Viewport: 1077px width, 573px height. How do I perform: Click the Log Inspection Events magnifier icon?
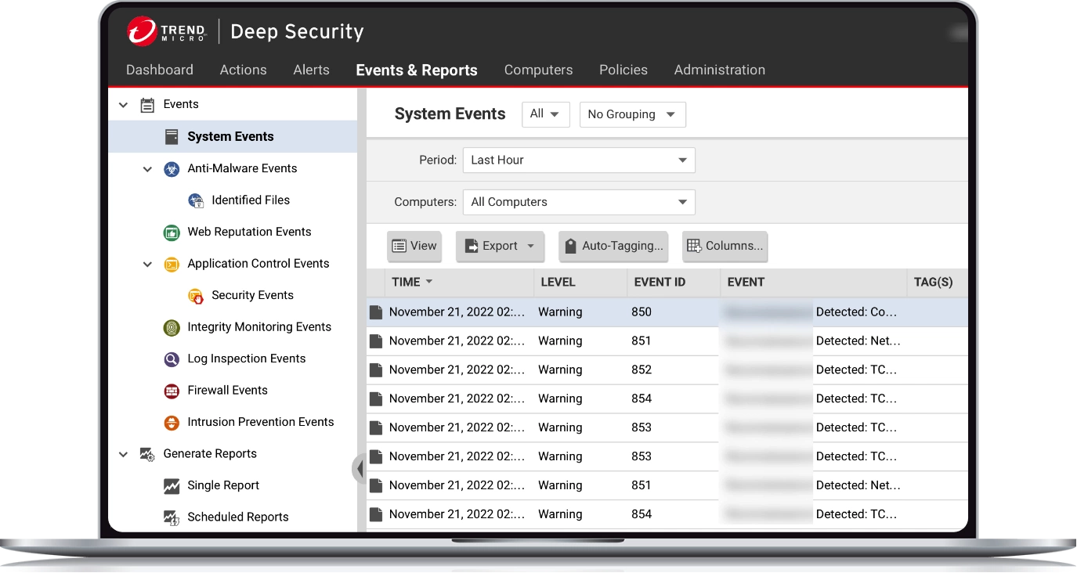coord(172,359)
